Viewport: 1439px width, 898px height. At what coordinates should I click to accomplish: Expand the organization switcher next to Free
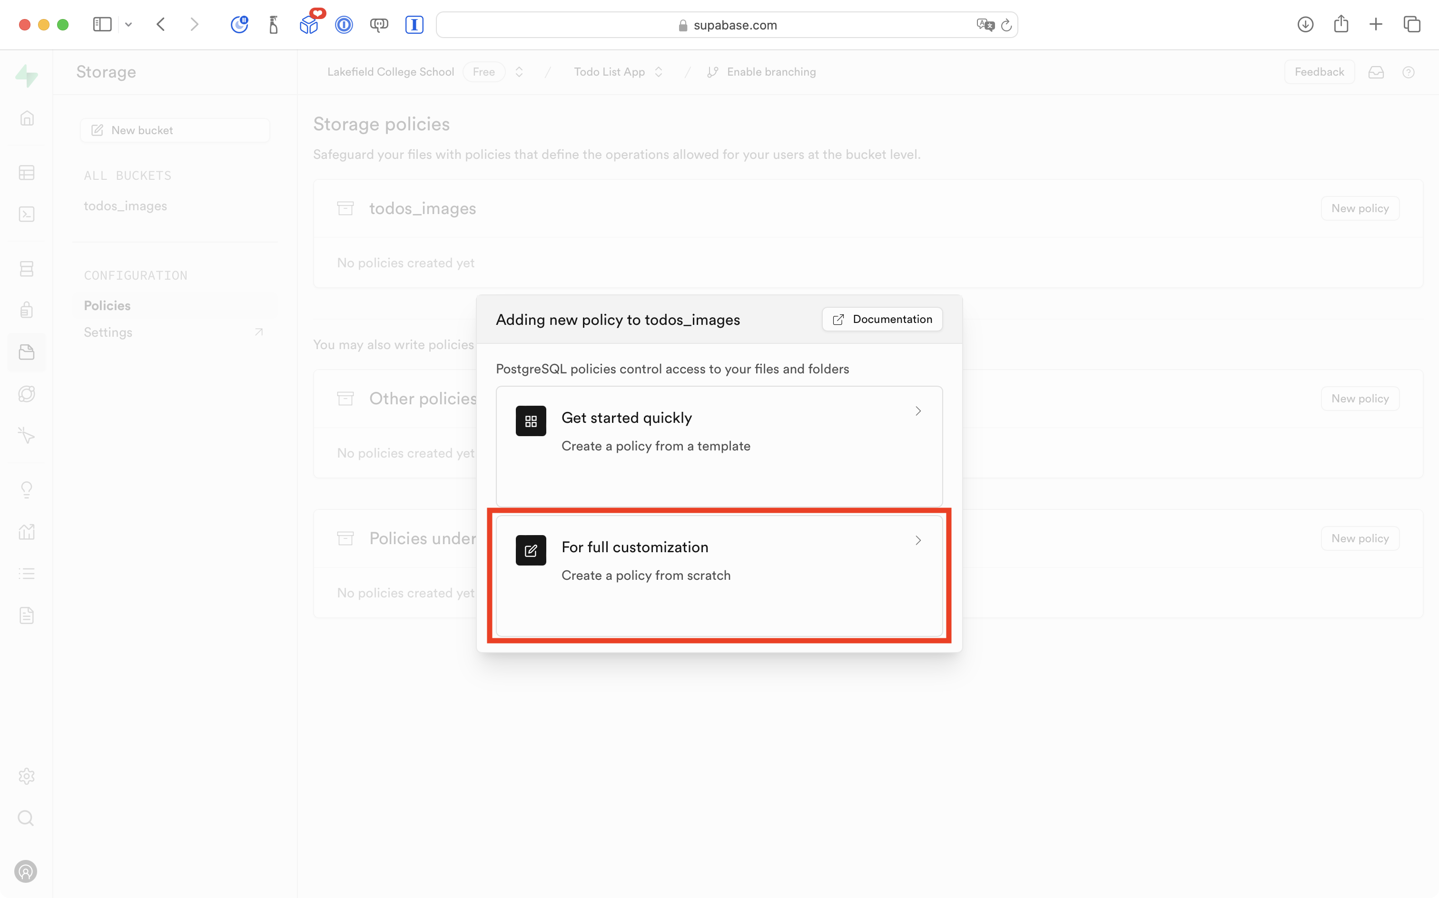pos(519,72)
